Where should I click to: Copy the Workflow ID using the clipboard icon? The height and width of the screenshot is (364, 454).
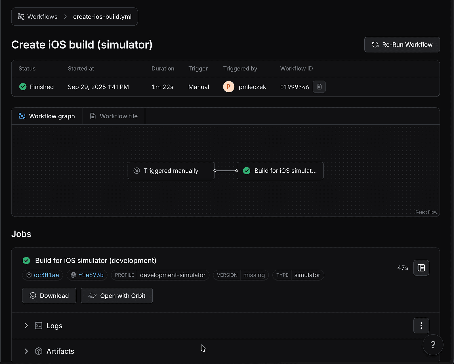coord(319,87)
